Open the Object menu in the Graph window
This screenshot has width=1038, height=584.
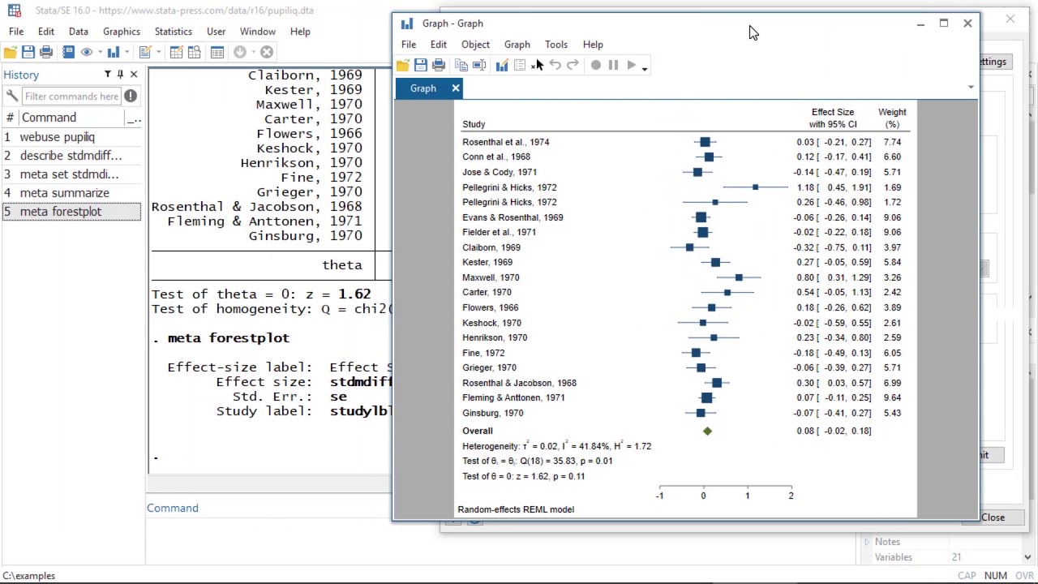pyautogui.click(x=476, y=45)
